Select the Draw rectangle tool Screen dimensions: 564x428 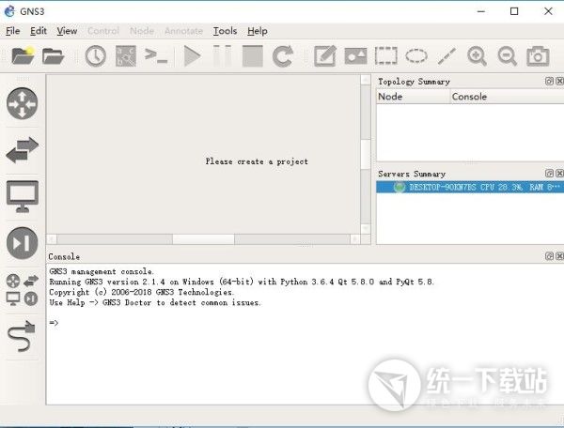coord(386,56)
